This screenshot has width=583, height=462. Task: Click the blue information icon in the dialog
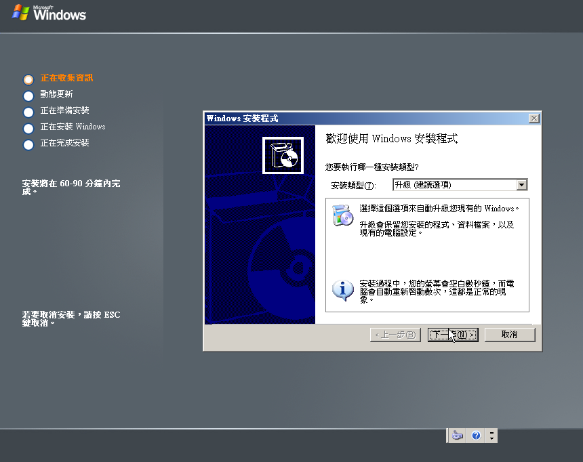[x=343, y=289]
